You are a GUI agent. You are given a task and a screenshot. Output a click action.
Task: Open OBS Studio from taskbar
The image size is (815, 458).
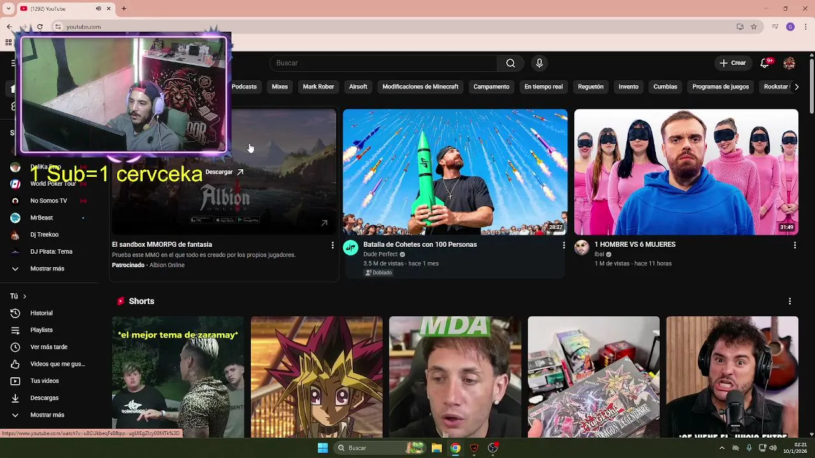pyautogui.click(x=492, y=448)
